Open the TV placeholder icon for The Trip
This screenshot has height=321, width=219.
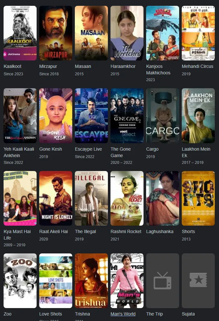pyautogui.click(x=162, y=281)
